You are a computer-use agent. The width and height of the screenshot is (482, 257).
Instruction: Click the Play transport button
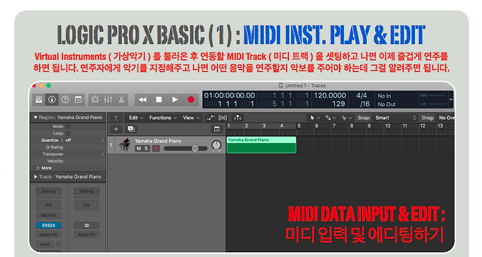point(175,100)
